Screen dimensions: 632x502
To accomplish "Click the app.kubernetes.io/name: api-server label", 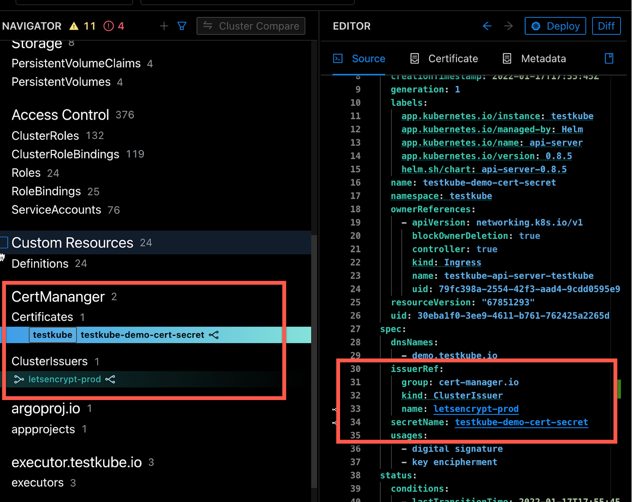I will tap(492, 143).
